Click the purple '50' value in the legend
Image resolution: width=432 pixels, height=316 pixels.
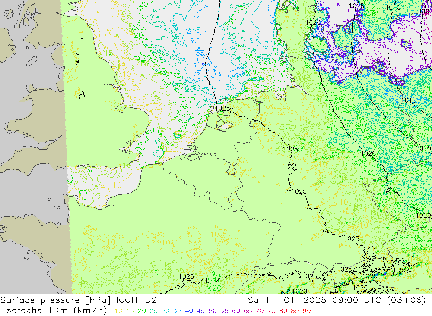click(x=213, y=311)
